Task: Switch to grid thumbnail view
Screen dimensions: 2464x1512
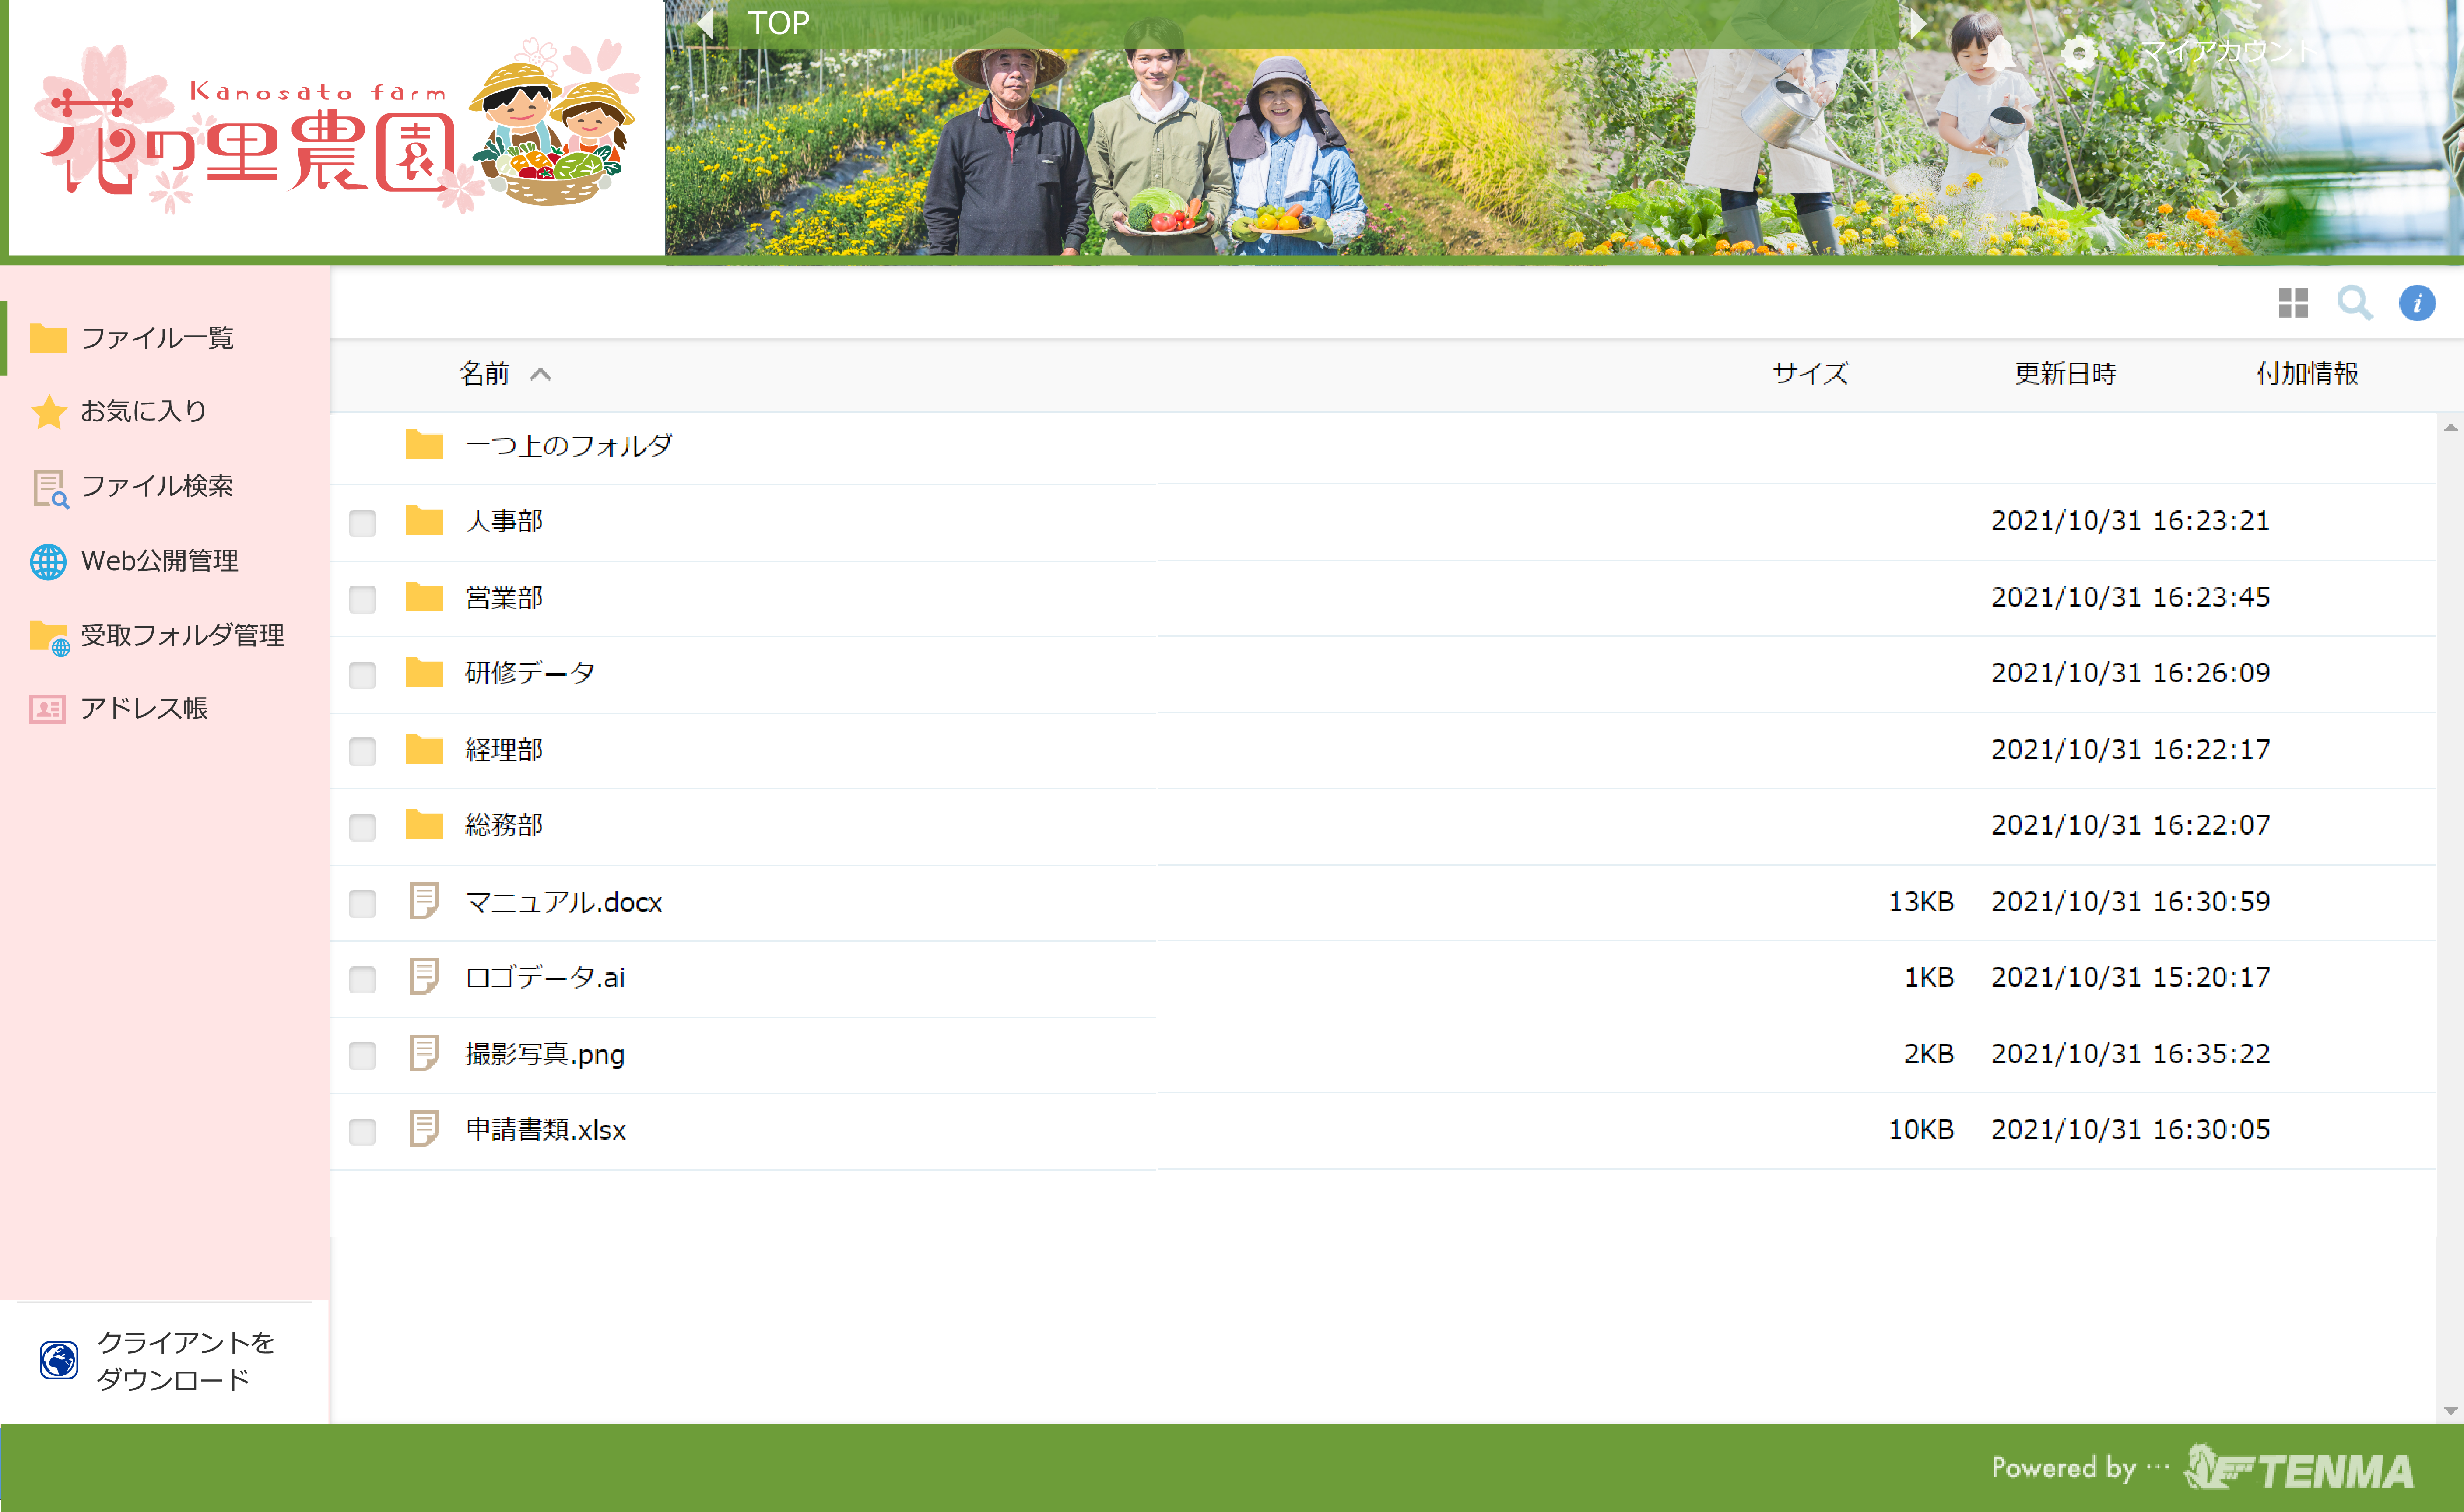Action: tap(2293, 303)
